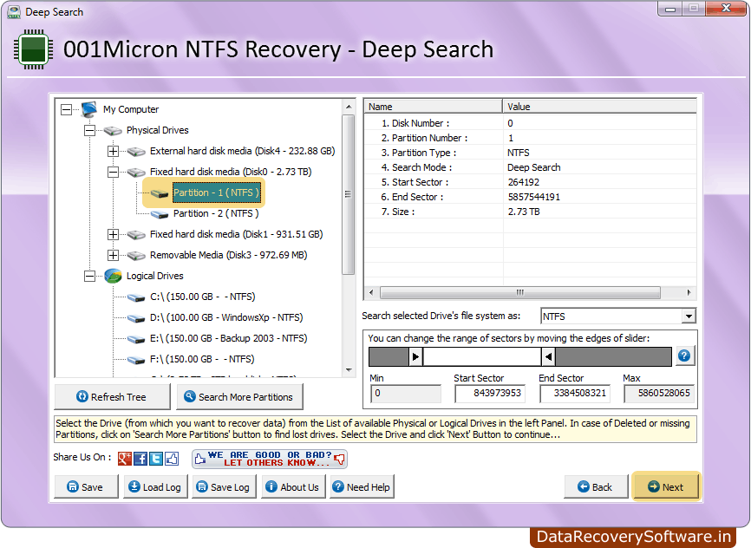751x548 pixels.
Task: Select D:\ WindowsXp logical drive
Action: point(226,317)
